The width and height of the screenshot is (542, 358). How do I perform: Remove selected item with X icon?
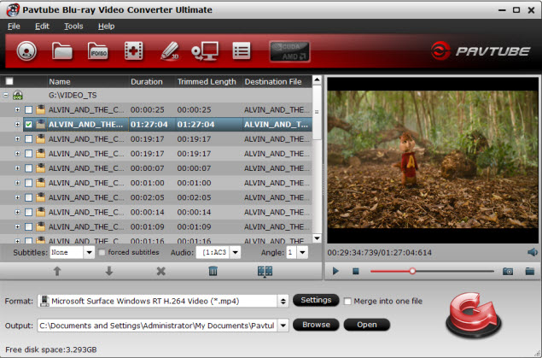click(x=161, y=271)
